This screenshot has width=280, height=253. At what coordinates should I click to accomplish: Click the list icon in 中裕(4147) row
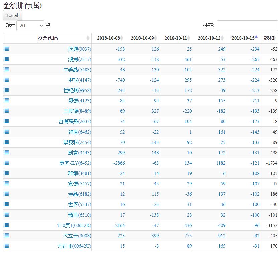tap(6, 80)
